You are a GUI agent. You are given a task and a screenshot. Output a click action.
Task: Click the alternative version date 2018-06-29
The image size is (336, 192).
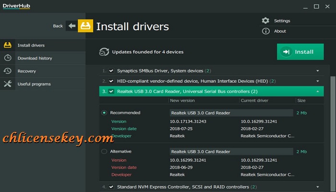point(181,168)
